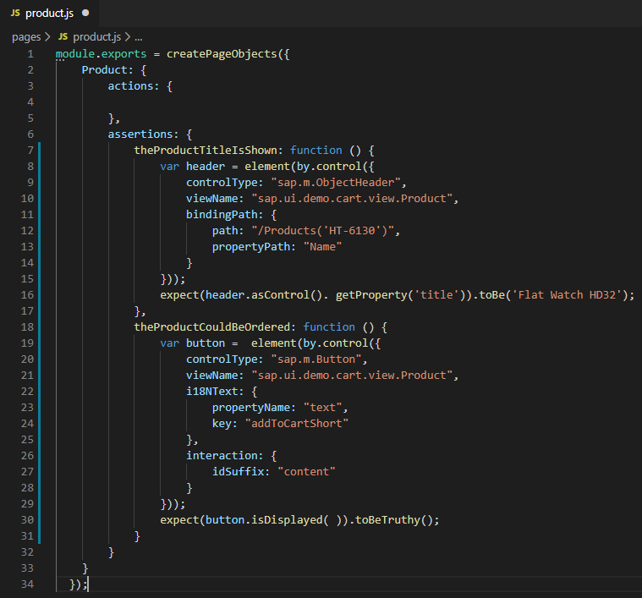Click the "sap.m.Button" string
This screenshot has width=642, height=598.
coord(316,359)
